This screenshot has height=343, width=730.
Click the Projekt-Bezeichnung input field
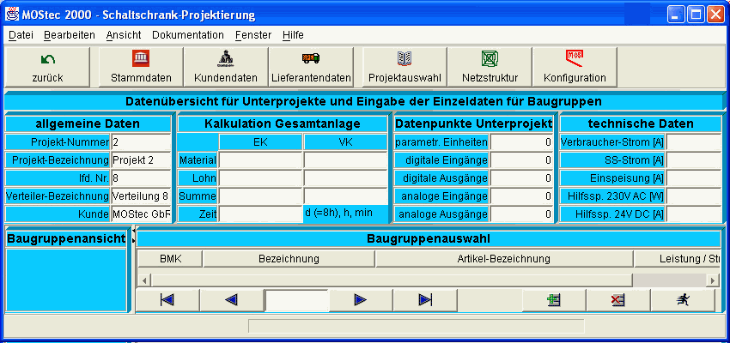[x=141, y=159]
